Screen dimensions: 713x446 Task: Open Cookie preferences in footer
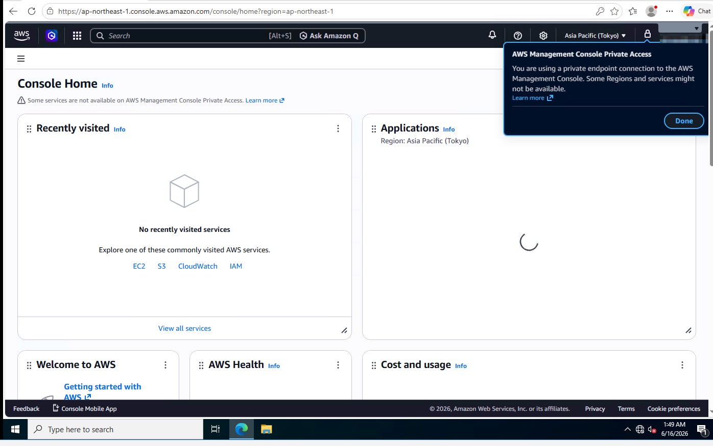coord(674,409)
